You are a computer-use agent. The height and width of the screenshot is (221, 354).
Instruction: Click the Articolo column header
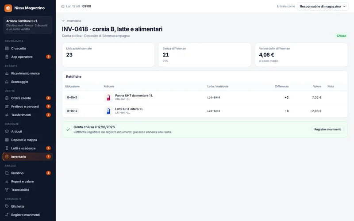tap(109, 86)
